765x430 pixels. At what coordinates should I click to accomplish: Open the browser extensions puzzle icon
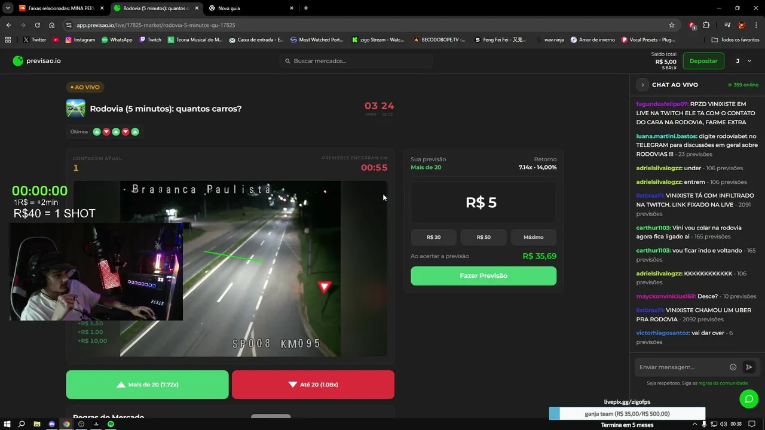706,25
